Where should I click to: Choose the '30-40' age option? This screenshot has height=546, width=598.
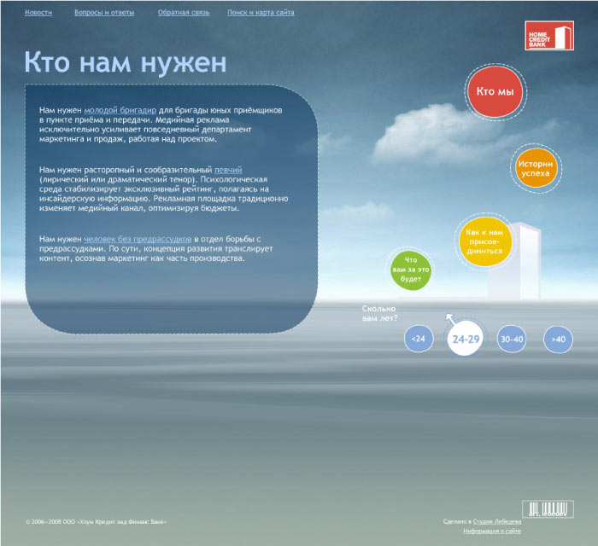point(512,339)
